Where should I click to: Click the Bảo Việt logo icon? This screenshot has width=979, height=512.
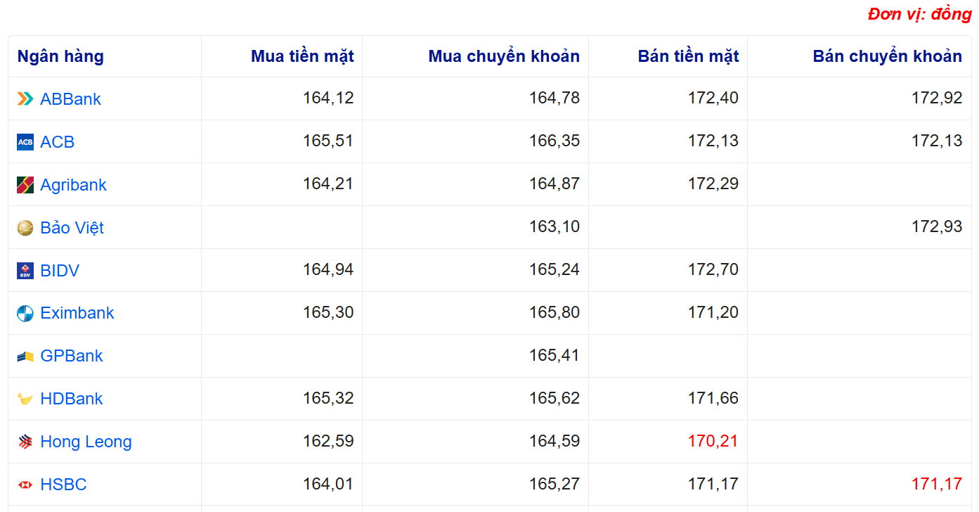tap(25, 228)
